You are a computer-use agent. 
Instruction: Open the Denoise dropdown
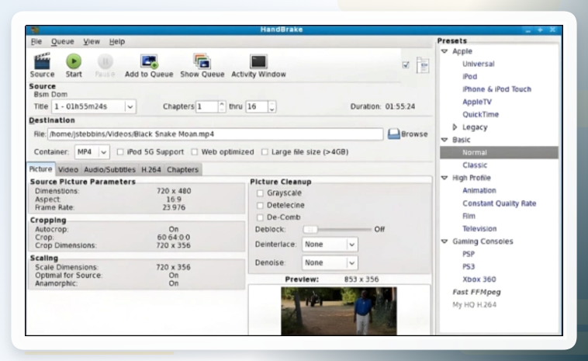point(330,262)
